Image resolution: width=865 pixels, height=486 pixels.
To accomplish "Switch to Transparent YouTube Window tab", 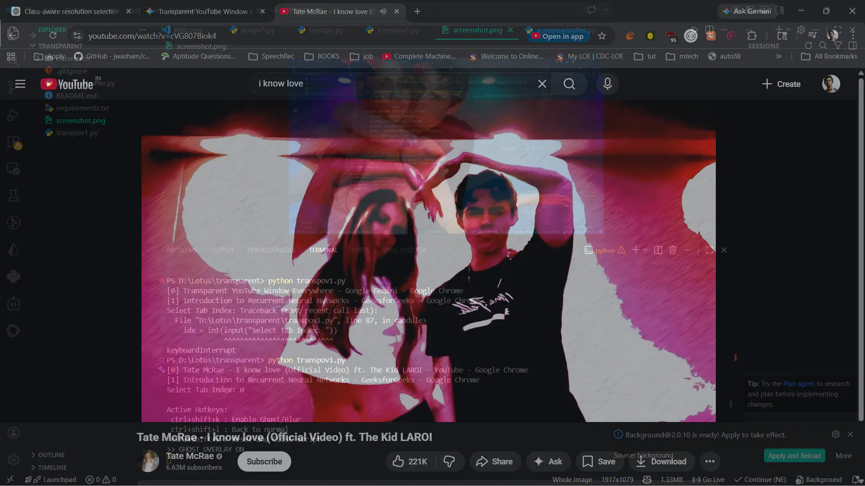I will click(205, 11).
